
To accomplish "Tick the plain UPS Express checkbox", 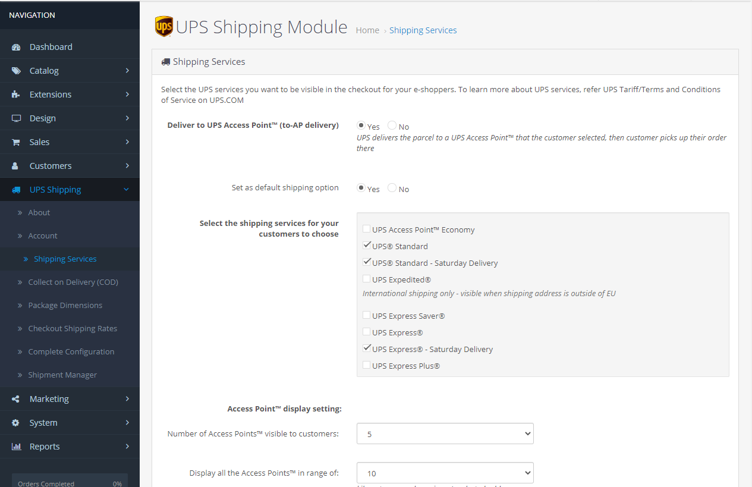I will click(367, 332).
